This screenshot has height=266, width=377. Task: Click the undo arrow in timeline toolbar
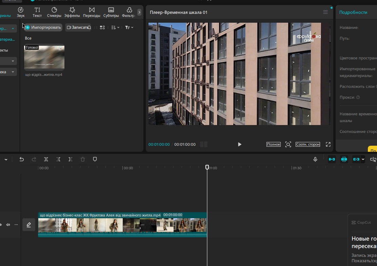pyautogui.click(x=22, y=159)
